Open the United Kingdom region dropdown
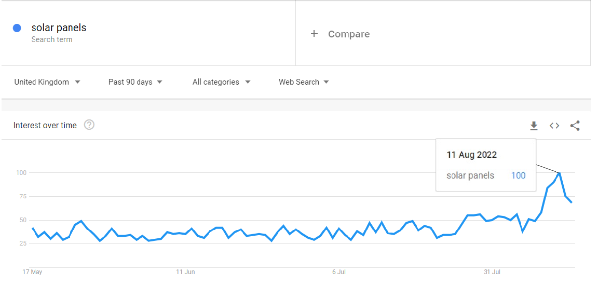Image resolution: width=591 pixels, height=296 pixels. click(47, 82)
